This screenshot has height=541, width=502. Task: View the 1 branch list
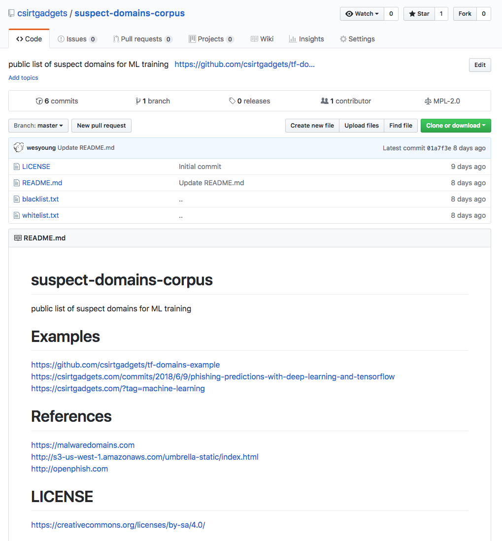click(x=153, y=101)
